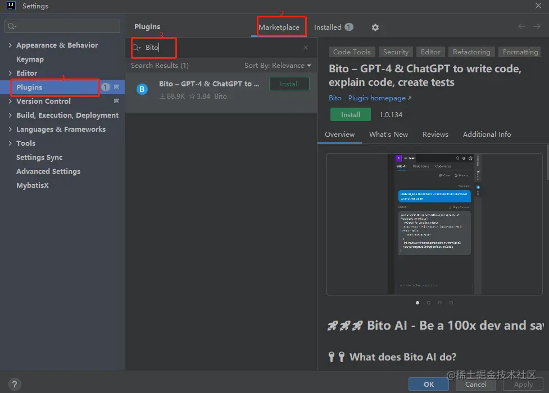Click the version number 1.0.134
This screenshot has height=393, width=549.
pos(391,115)
